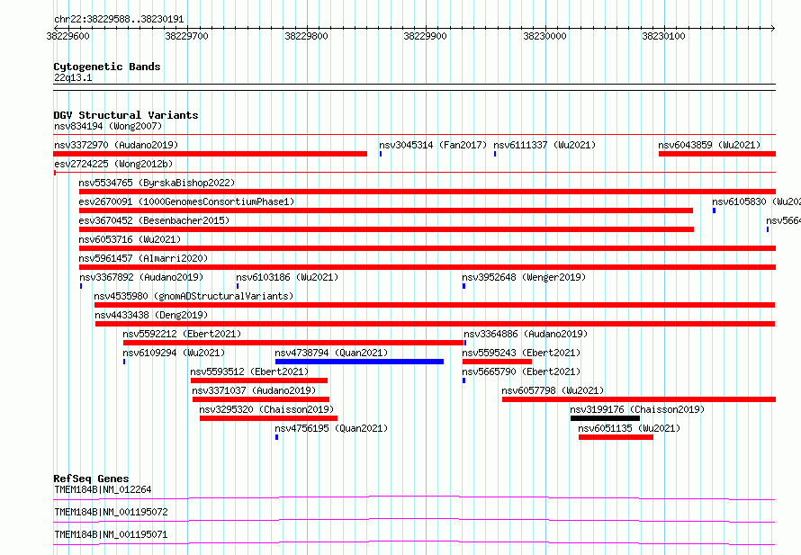Click nsv6043859 (Wu2021) variant label
The height and width of the screenshot is (555, 801).
point(709,145)
